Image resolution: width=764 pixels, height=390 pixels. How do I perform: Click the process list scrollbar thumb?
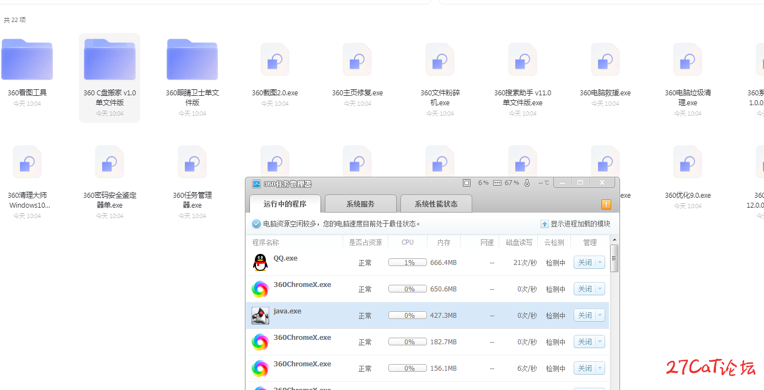pyautogui.click(x=615, y=258)
